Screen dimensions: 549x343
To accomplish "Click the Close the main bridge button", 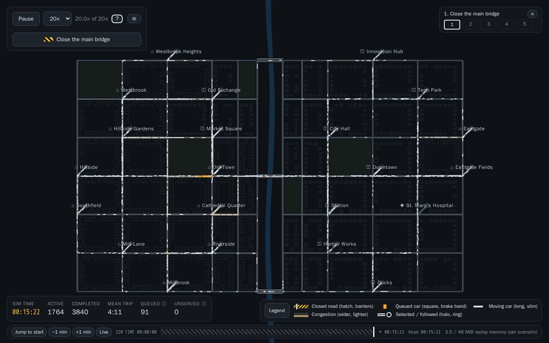I will coord(77,39).
